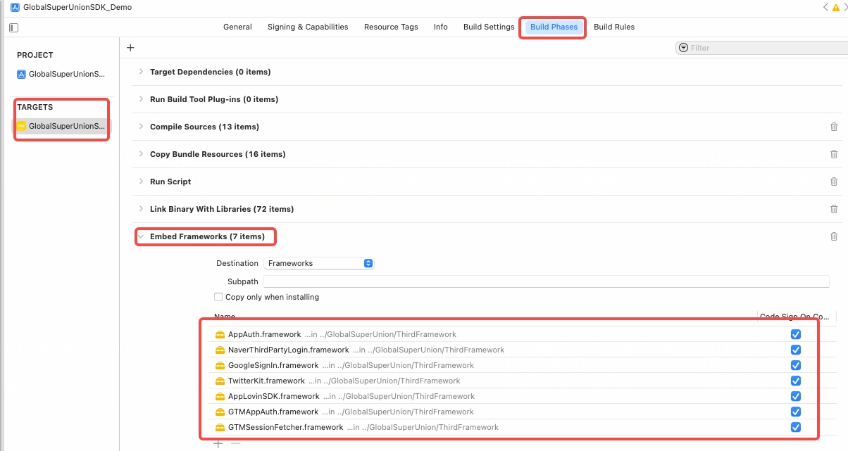848x451 pixels.
Task: Open the Build Rules tab
Action: click(614, 27)
